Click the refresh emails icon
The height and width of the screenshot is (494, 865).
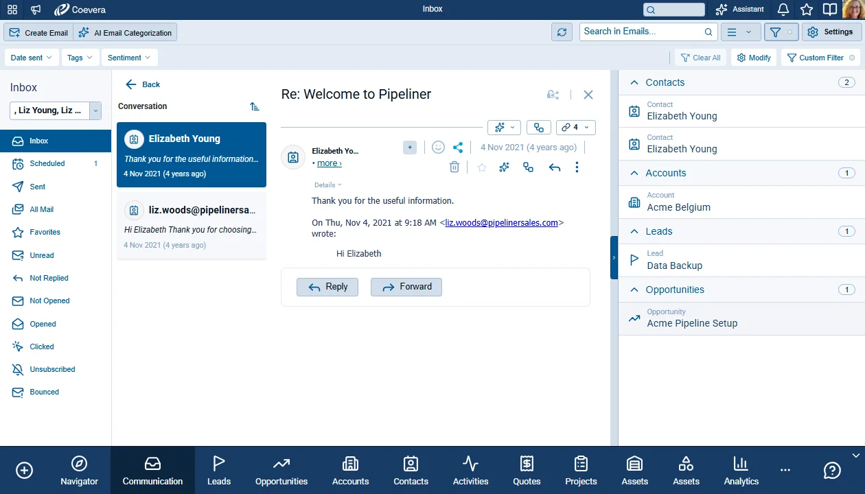point(562,32)
